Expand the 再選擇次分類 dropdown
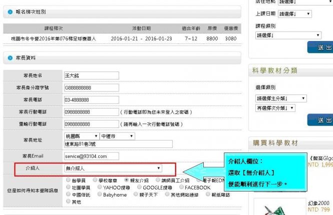This screenshot has height=215, width=333. [275, 108]
